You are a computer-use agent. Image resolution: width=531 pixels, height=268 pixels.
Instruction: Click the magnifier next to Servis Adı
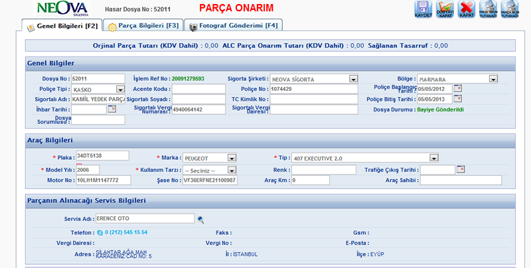click(x=200, y=218)
